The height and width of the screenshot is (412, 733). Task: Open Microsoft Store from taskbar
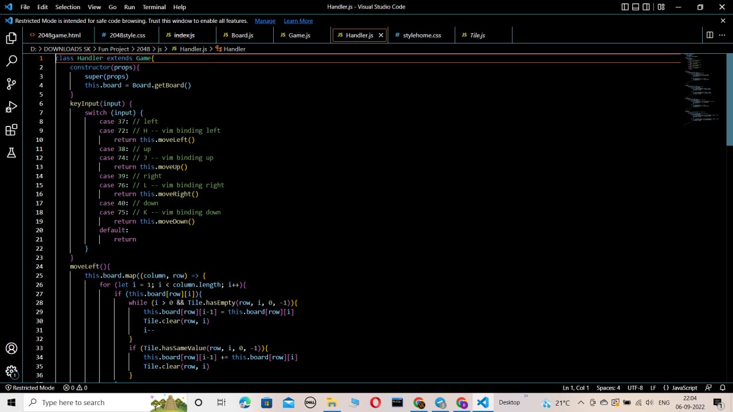(266, 402)
